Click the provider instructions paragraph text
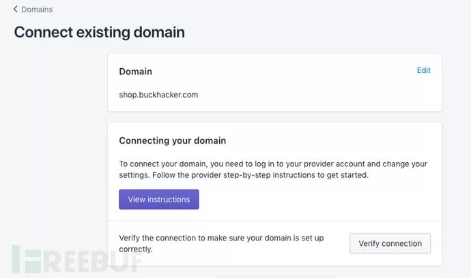 (273, 169)
